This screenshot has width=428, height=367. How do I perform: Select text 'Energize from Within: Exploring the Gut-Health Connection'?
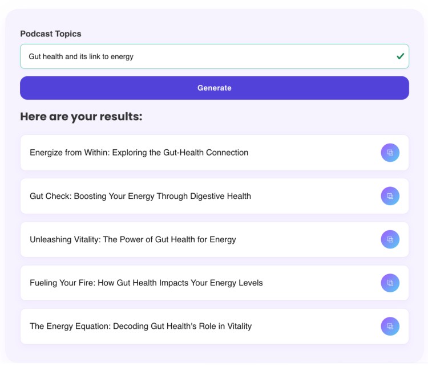(x=139, y=153)
